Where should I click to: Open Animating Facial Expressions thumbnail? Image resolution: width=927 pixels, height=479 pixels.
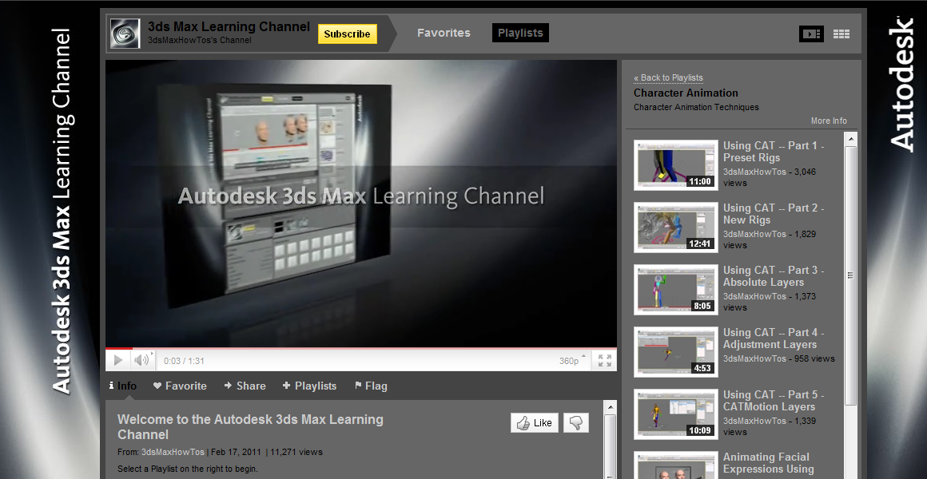coord(676,465)
